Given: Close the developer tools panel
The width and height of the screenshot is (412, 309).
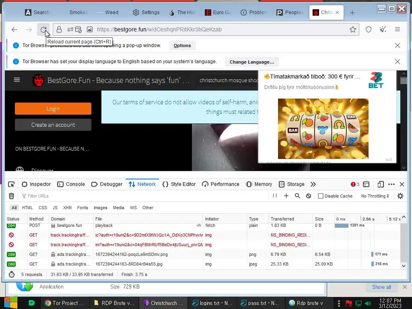Looking at the screenshot, I should tap(402, 184).
